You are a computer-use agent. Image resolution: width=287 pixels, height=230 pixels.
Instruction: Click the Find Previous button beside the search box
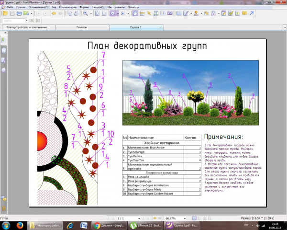point(31,21)
